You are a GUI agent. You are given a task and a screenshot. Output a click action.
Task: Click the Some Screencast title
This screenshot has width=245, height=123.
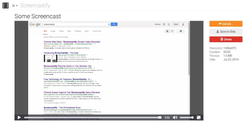(38, 16)
